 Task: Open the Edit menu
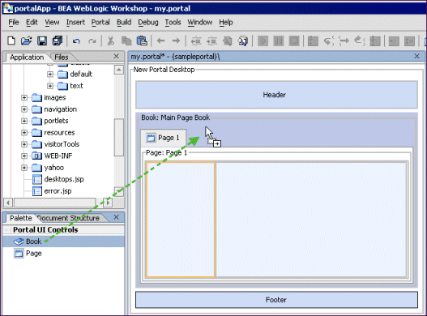click(x=32, y=23)
